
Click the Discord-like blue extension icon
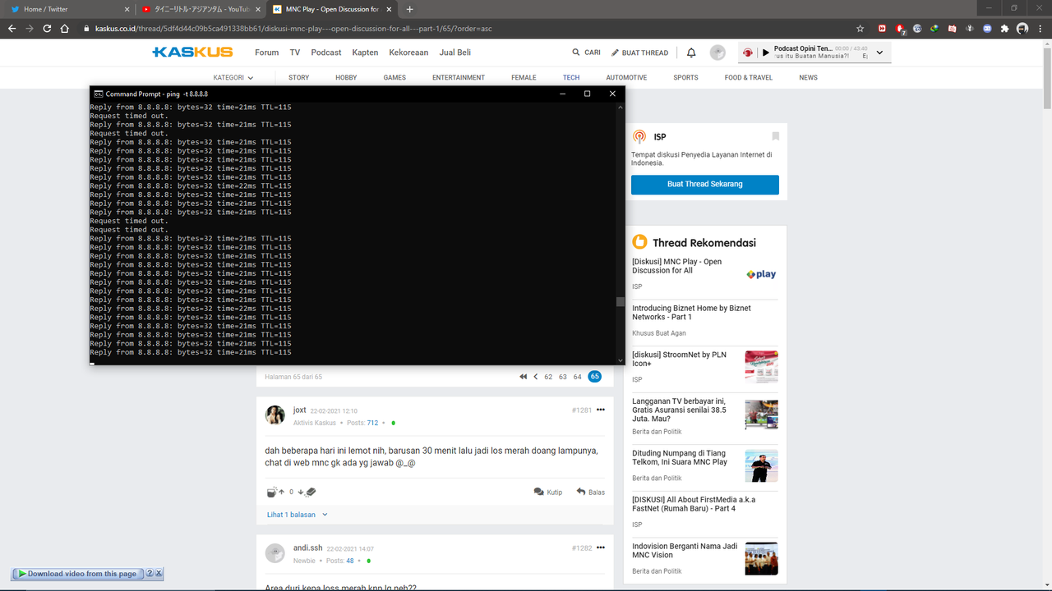point(987,28)
